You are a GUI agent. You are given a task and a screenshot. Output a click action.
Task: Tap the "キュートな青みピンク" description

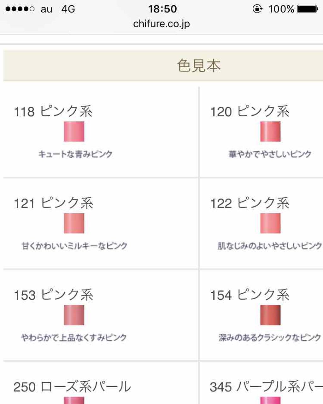[75, 154]
